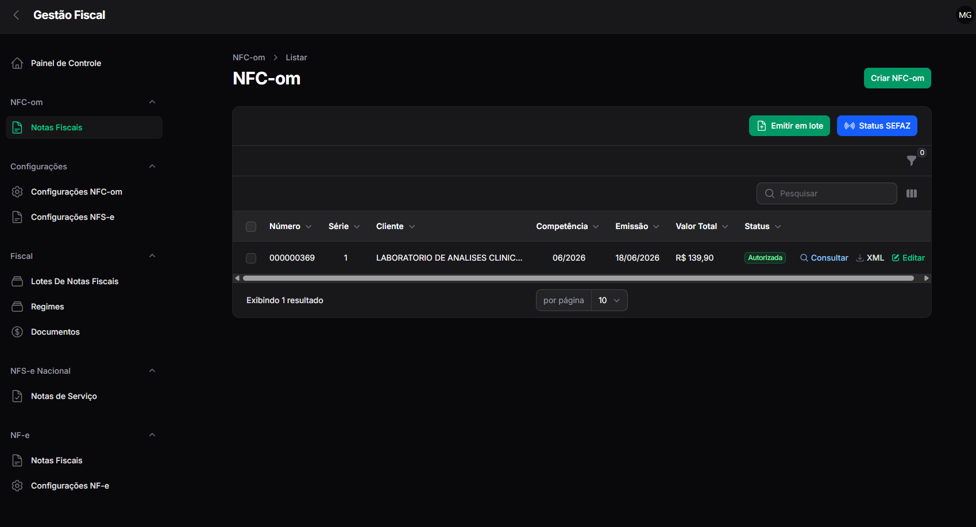The width and height of the screenshot is (976, 527).
Task: Open the Documentos menu item
Action: (x=84, y=332)
